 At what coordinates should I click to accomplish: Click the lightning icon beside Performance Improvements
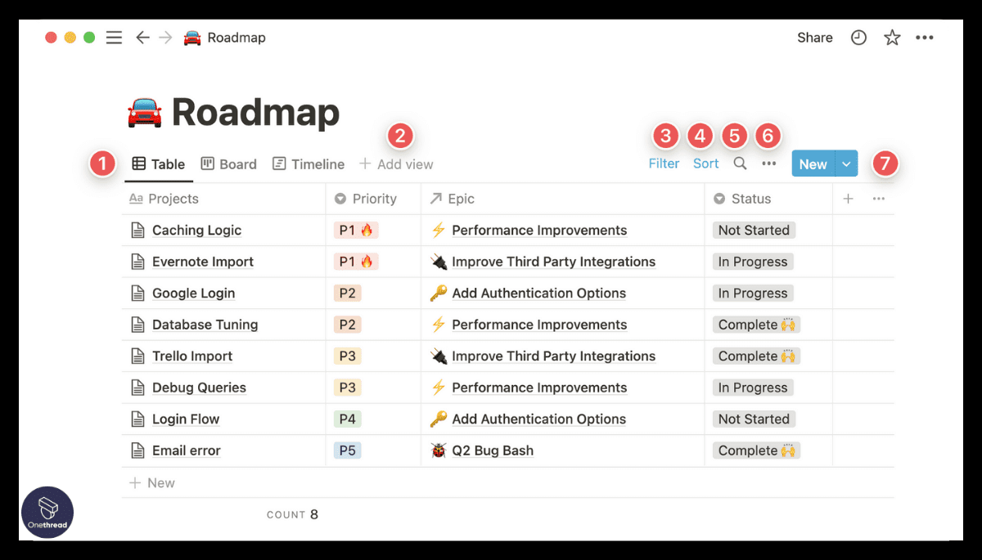(439, 230)
